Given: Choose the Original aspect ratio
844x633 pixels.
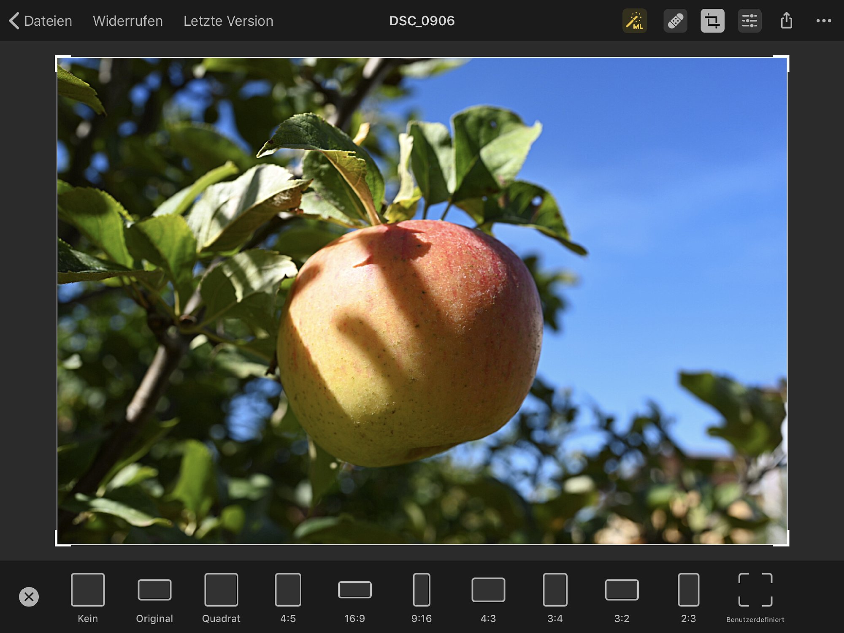Looking at the screenshot, I should coord(154,597).
